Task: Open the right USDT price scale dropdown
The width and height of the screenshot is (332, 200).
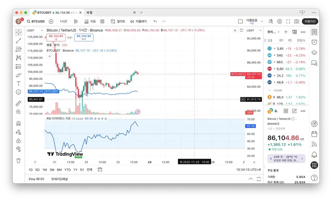Action: [x=254, y=30]
